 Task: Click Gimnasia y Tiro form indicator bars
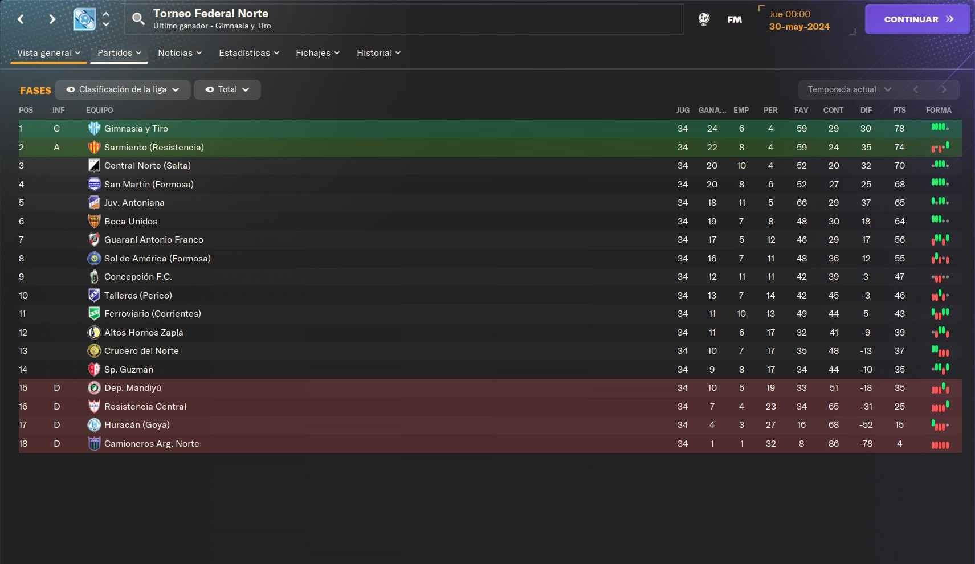coord(940,128)
